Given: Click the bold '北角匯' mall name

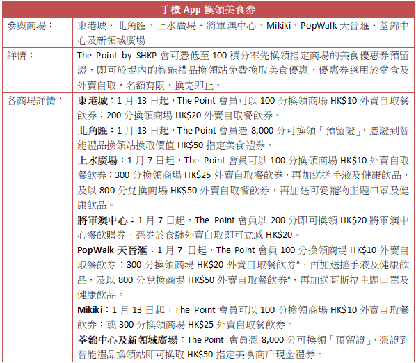Looking at the screenshot, I should tap(93, 131).
